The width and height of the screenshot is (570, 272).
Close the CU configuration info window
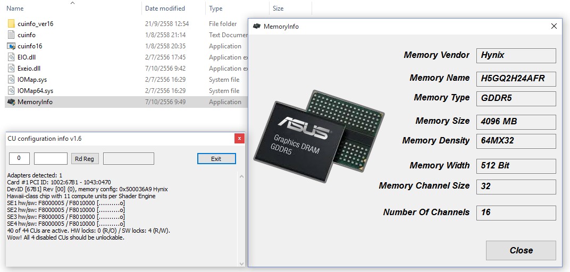pos(239,139)
